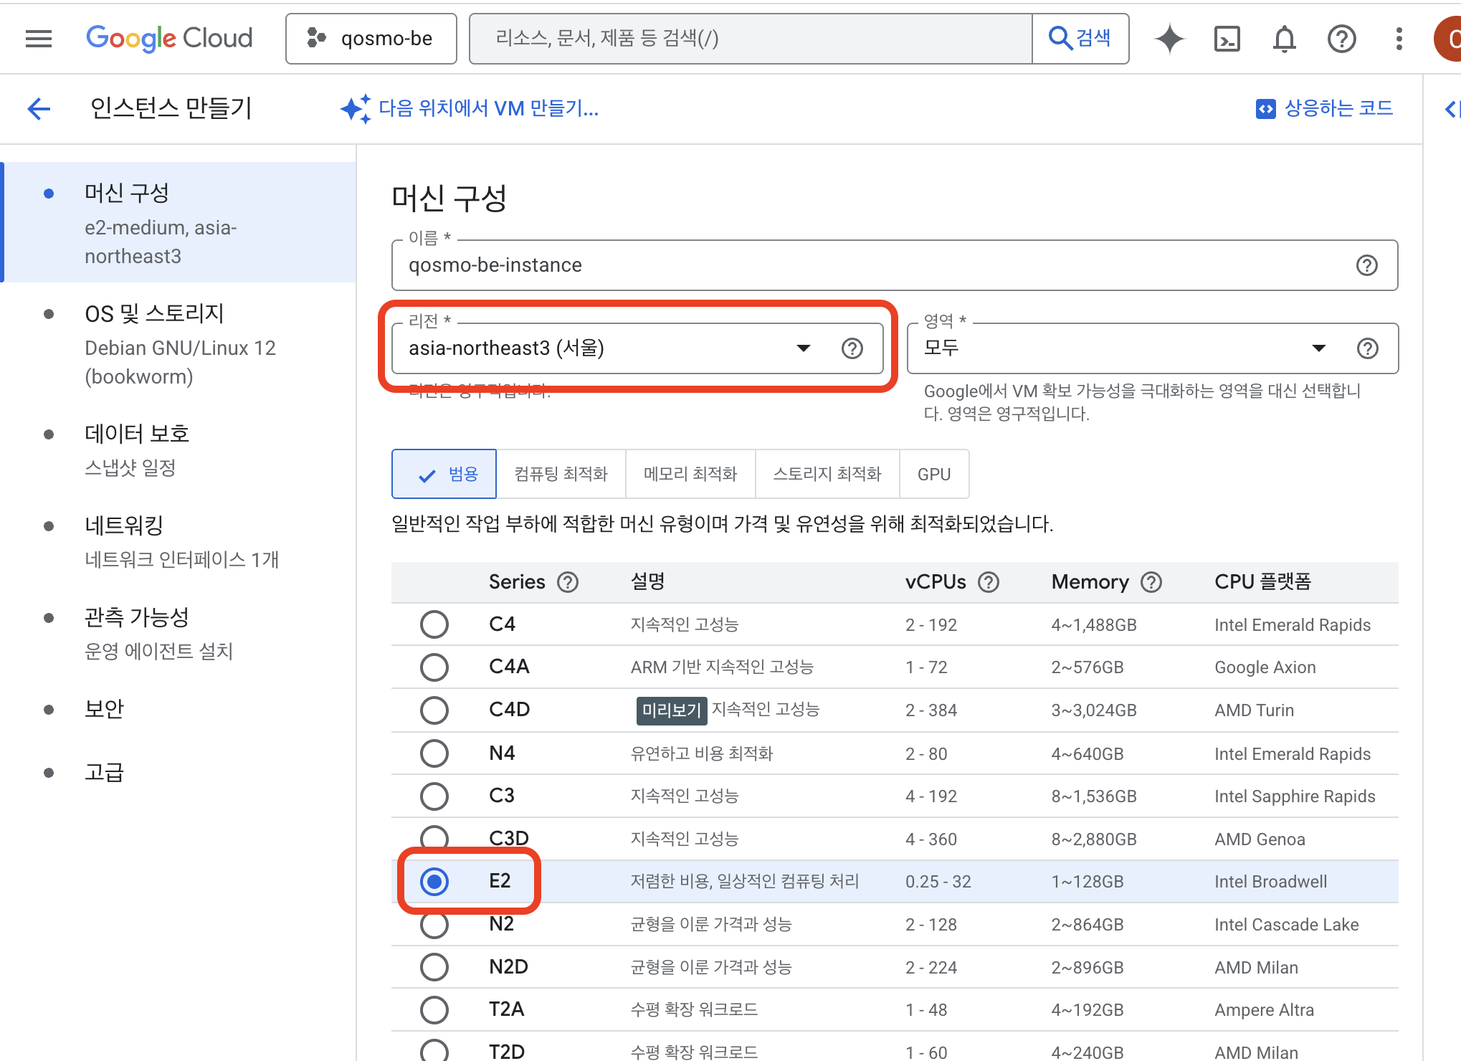Click help icon next to Series header
This screenshot has height=1061, width=1461.
pyautogui.click(x=568, y=582)
